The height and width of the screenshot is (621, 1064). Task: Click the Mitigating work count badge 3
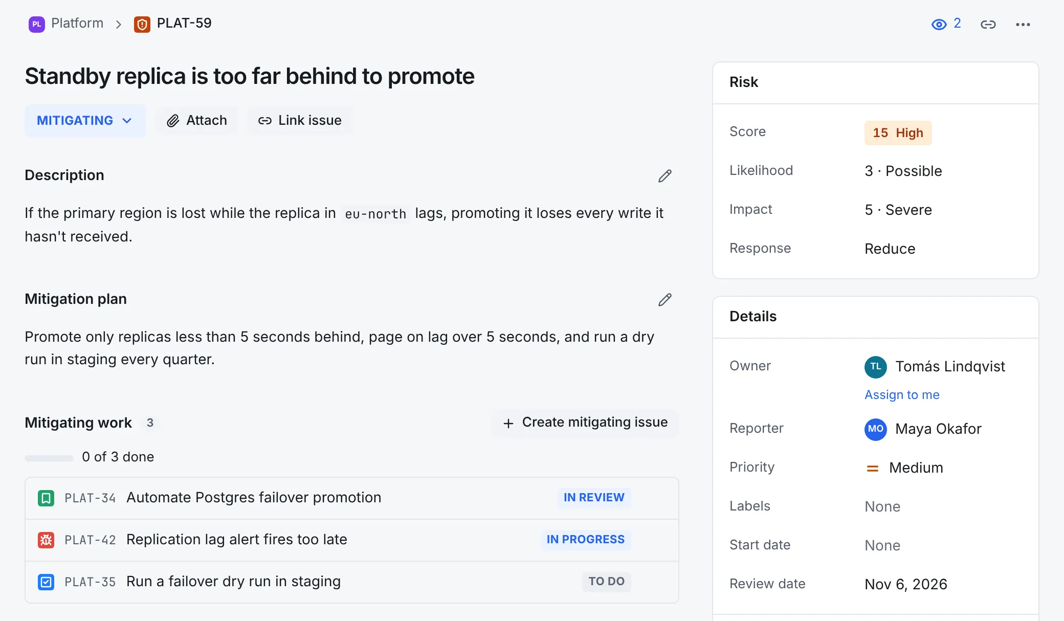150,423
